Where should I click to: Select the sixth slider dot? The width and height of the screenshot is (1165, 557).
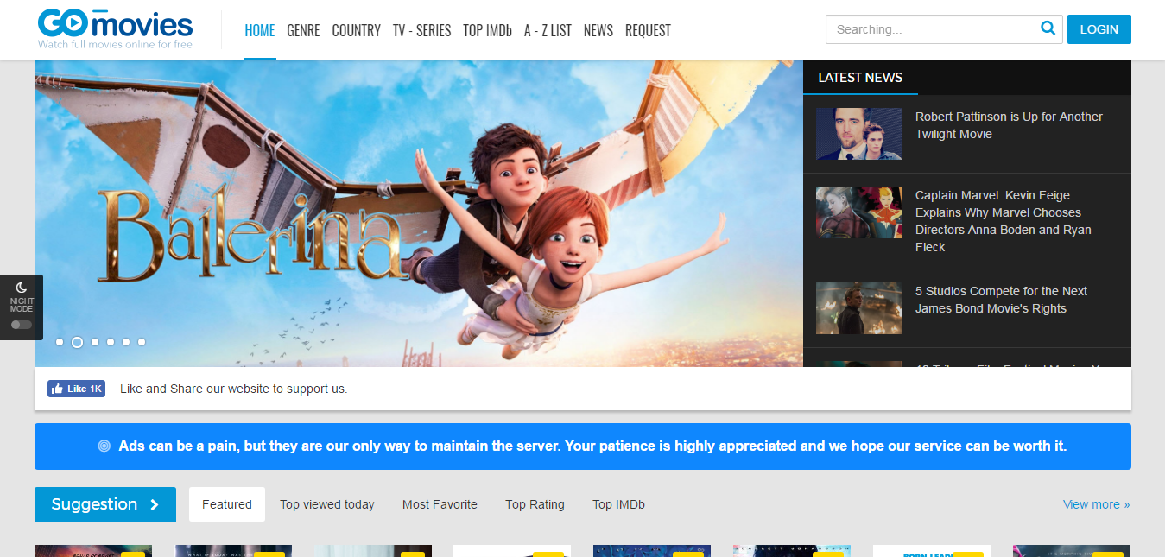[142, 342]
